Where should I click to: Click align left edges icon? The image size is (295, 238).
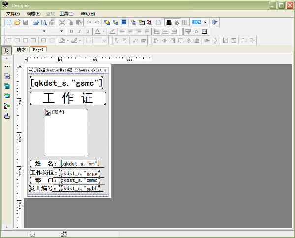point(156,41)
